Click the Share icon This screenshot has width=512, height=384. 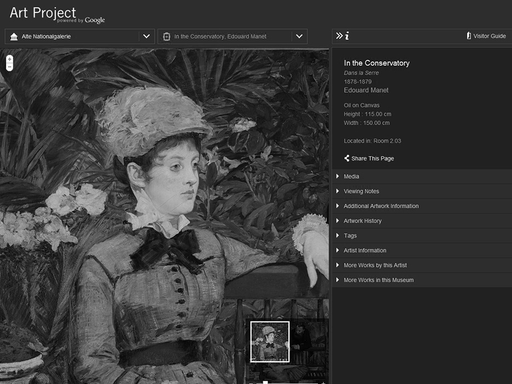pyautogui.click(x=347, y=158)
